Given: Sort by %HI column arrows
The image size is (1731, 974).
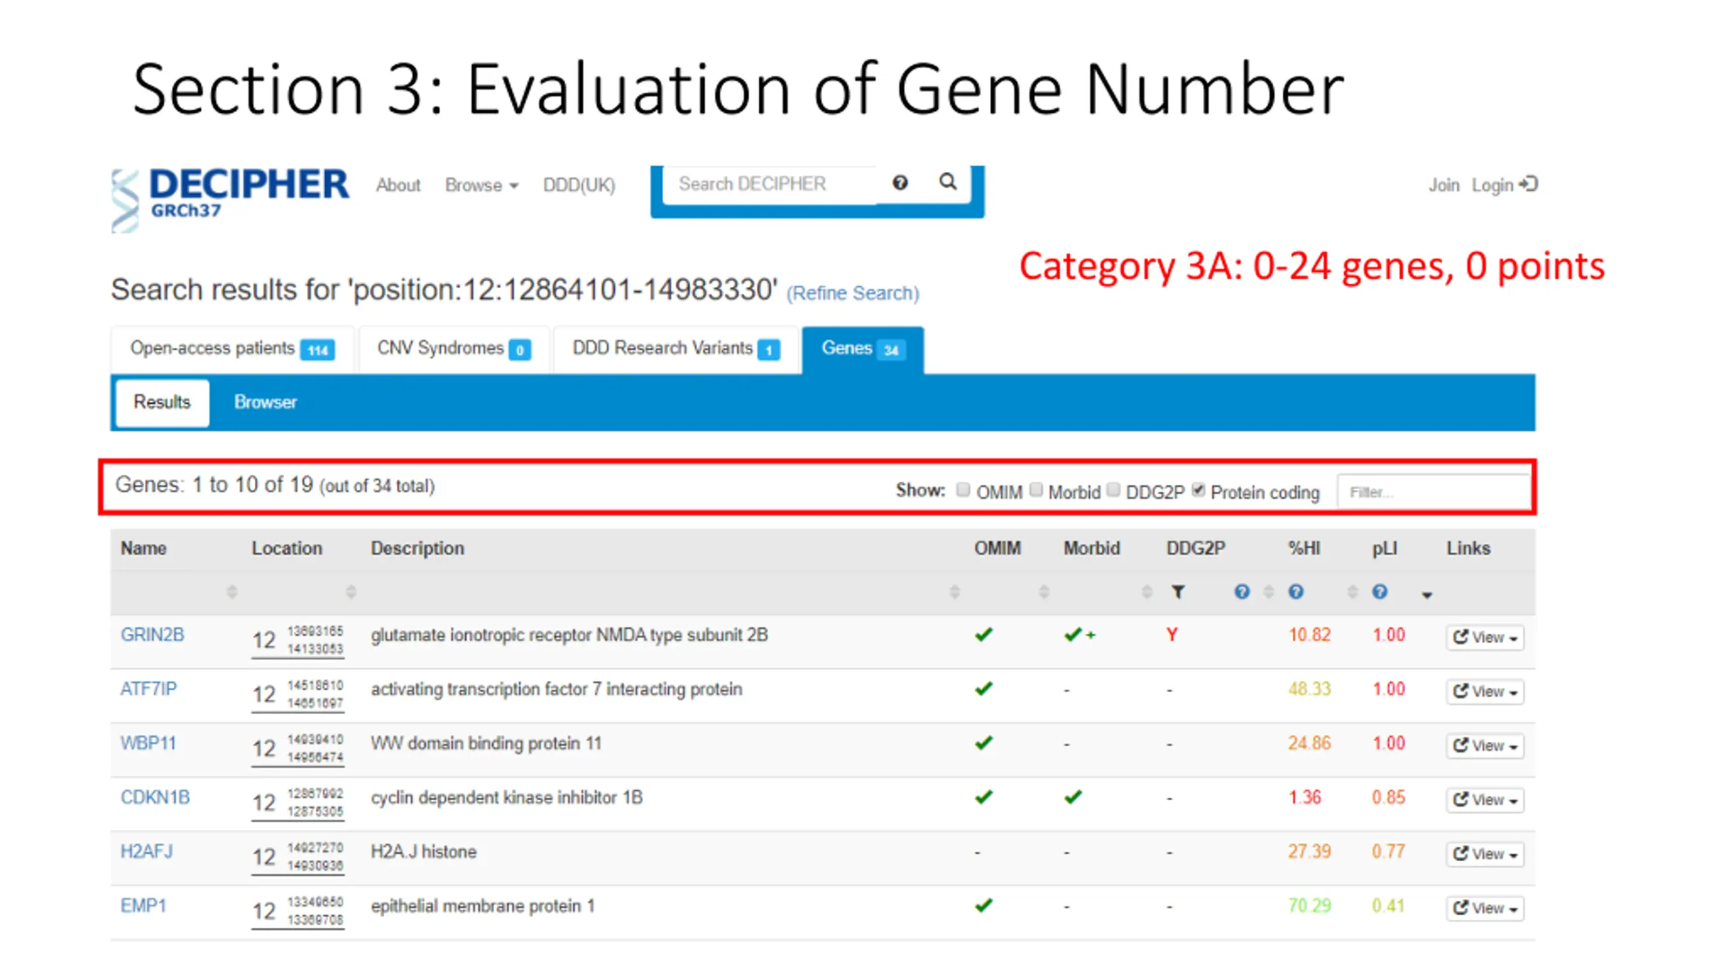Looking at the screenshot, I should click(1352, 592).
